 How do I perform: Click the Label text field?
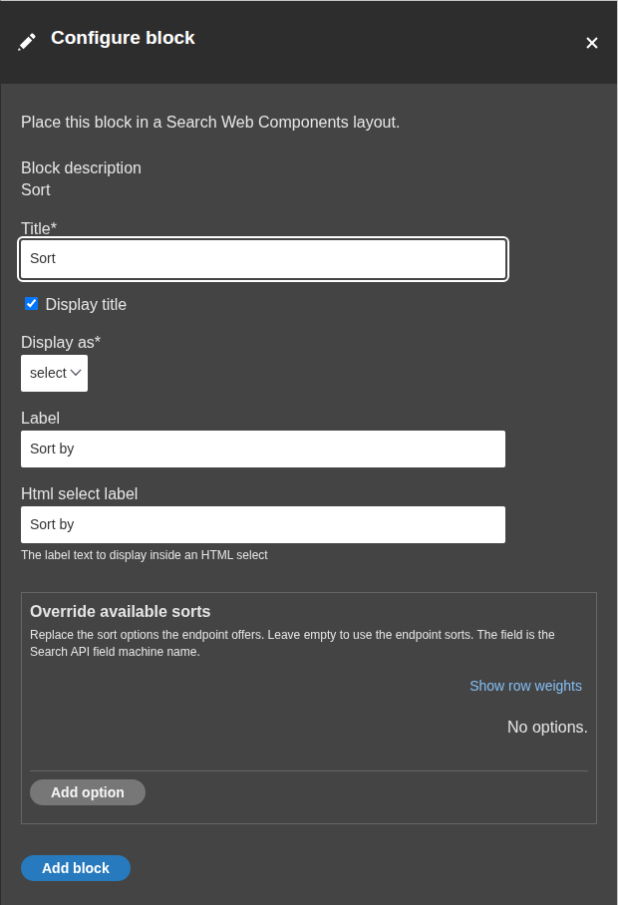point(263,449)
